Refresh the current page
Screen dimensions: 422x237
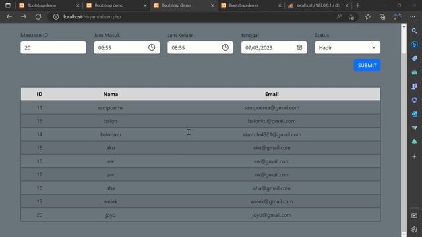click(38, 17)
